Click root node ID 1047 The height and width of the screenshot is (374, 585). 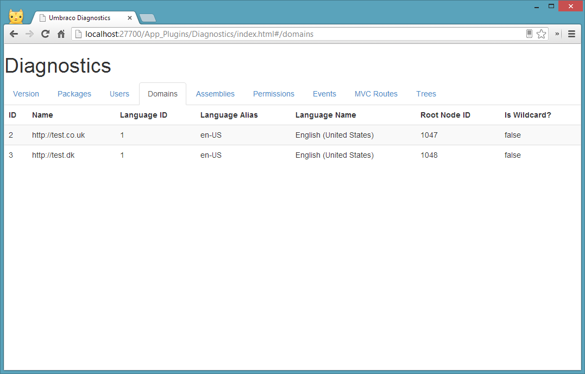tap(429, 135)
